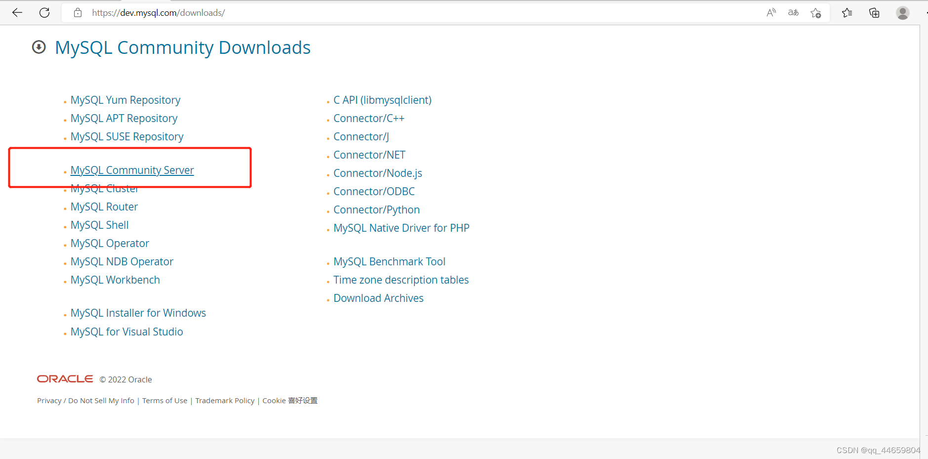Open MySQL Installer for Windows

point(138,313)
